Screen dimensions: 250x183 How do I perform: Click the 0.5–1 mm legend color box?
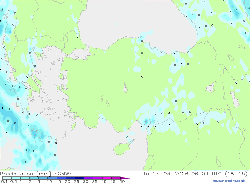pos(16,178)
